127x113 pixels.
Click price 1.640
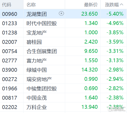pos(91,98)
